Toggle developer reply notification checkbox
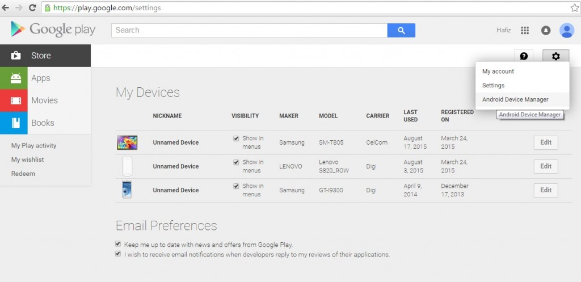The width and height of the screenshot is (581, 282). tap(119, 254)
